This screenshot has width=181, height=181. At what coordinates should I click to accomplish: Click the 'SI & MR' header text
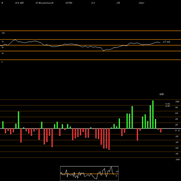click(19, 3)
